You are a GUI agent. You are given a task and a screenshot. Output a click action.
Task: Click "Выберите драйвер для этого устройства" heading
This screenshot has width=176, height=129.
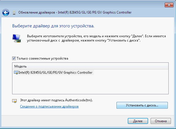(x=53, y=26)
